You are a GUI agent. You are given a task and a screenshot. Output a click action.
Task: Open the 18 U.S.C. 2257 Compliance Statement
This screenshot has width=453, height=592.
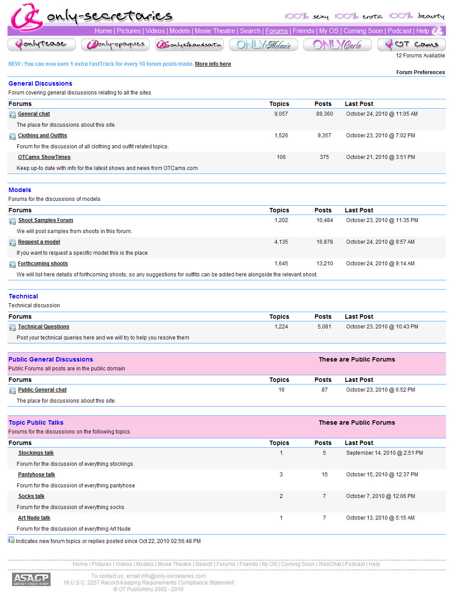pyautogui.click(x=149, y=583)
